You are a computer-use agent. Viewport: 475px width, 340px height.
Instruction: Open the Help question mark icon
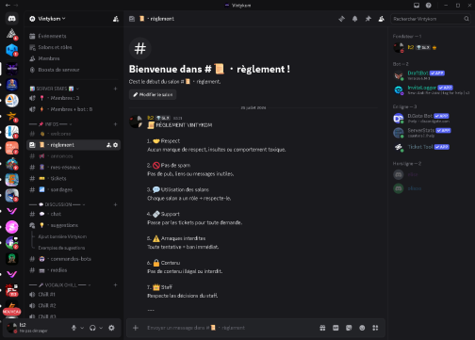point(429,6)
